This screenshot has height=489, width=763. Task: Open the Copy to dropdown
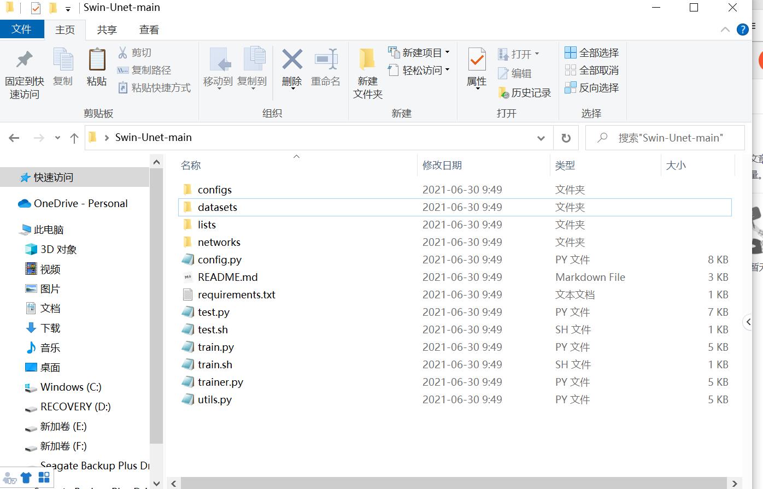point(252,68)
